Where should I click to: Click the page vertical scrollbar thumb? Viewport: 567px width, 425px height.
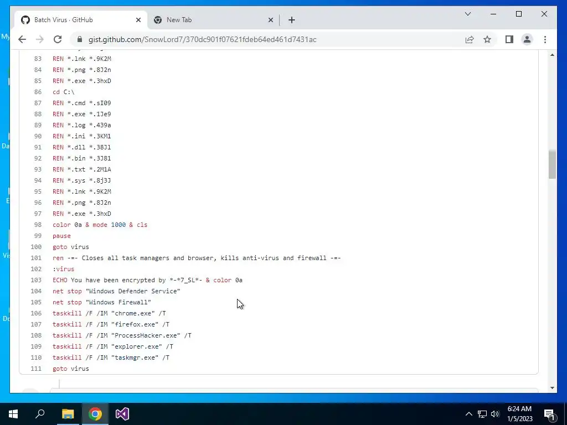coord(552,164)
